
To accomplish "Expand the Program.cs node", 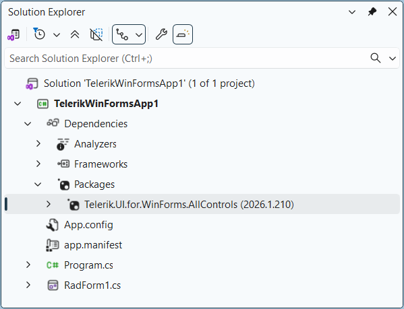I will click(x=28, y=265).
